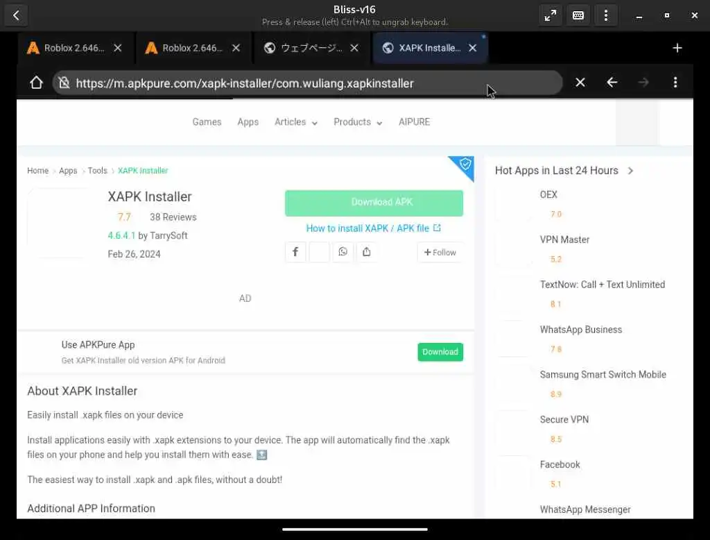Screen dimensions: 710x540
Task: Open the browser overflow menu
Action: tap(675, 83)
